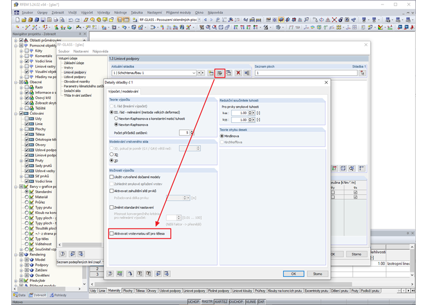Open the Výpočet menu
The image size is (427, 305).
[x=87, y=12]
